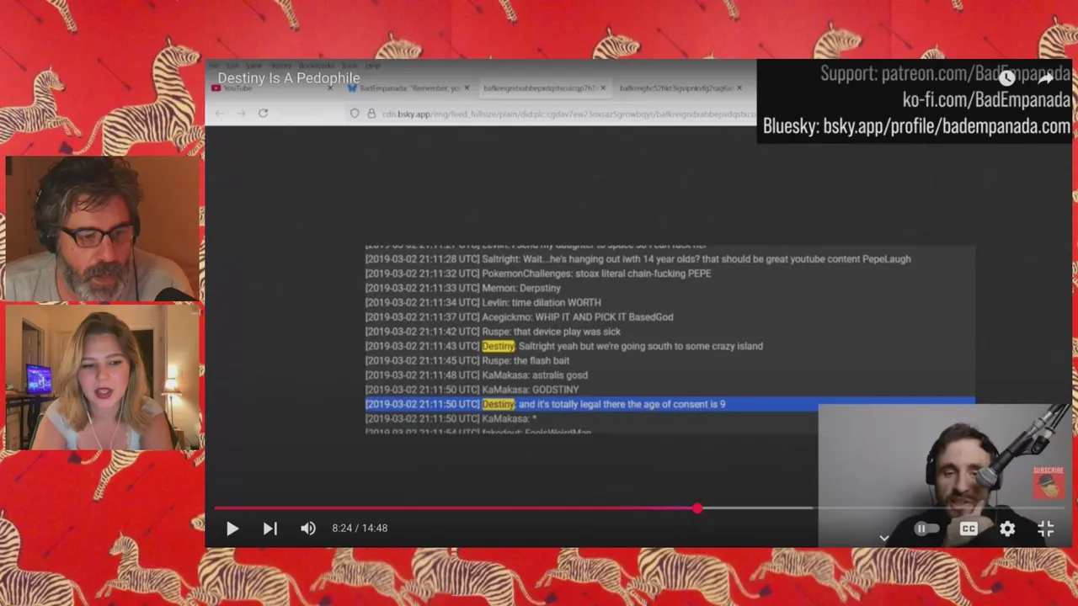Click the ko-fi.com/BadEmpanada link text

(x=986, y=100)
